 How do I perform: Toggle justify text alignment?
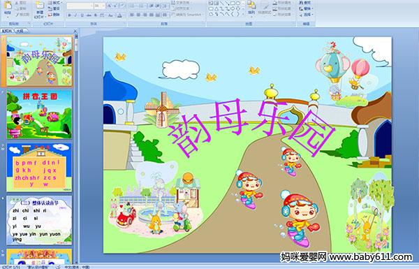point(152,15)
